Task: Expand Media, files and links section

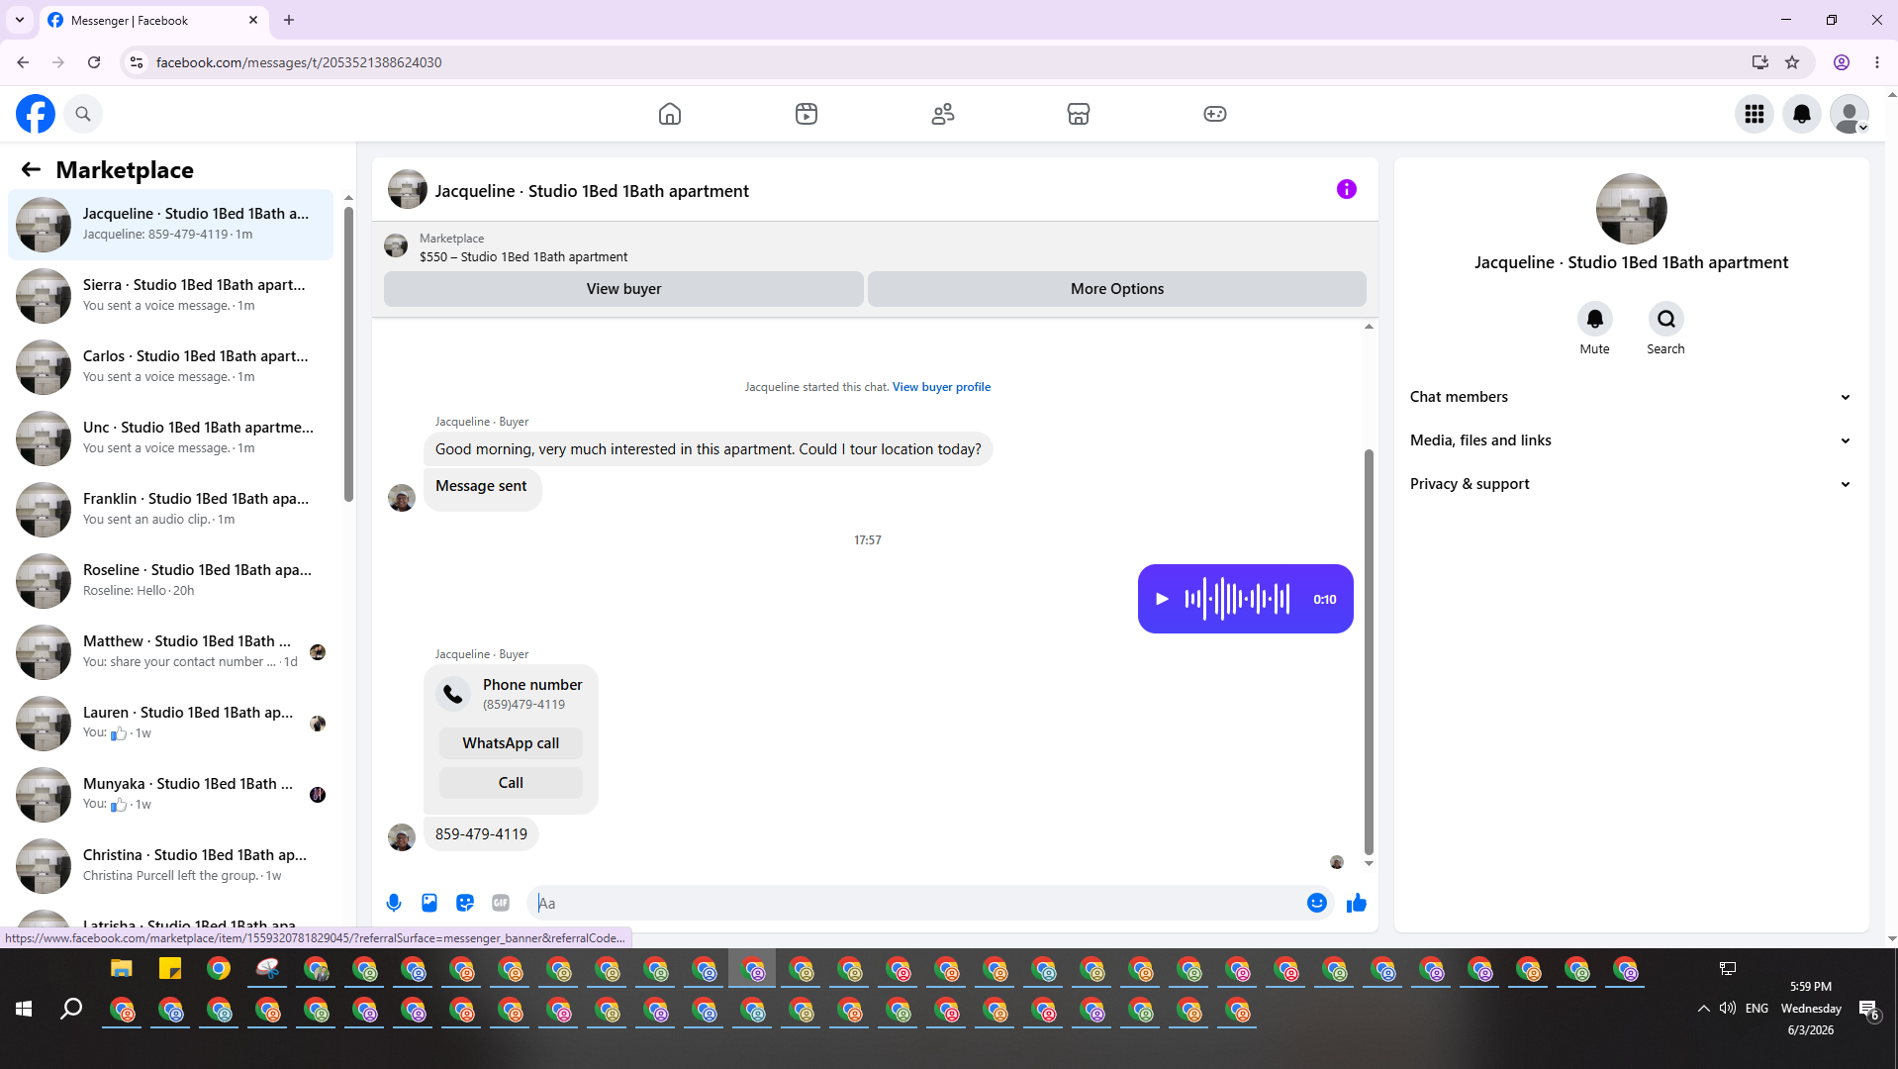Action: click(1631, 440)
